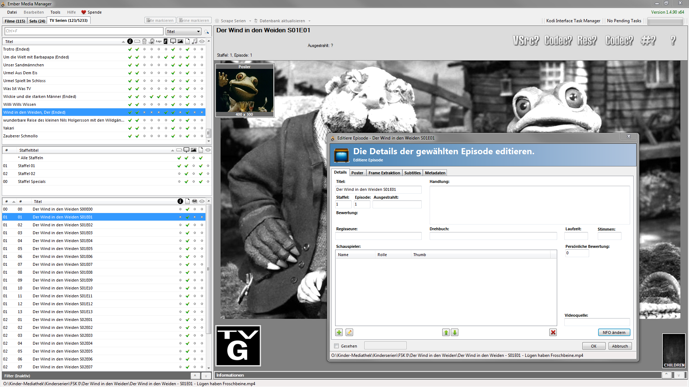Click the Codec? video flag image
Image resolution: width=689 pixels, height=387 pixels.
tap(558, 40)
